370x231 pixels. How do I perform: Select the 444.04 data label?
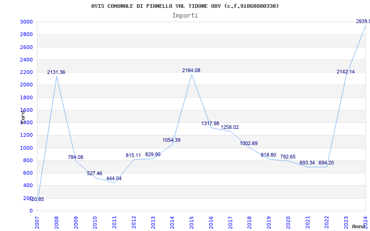pos(114,179)
